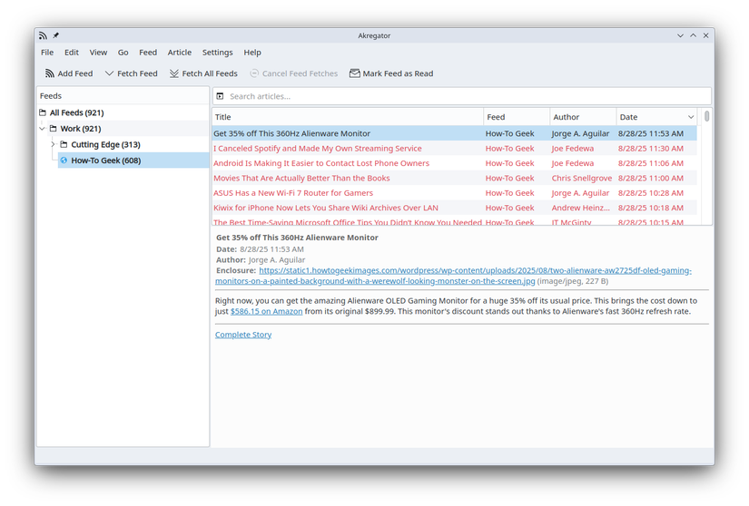Follow the $586.15 on Amazon link

pyautogui.click(x=266, y=311)
